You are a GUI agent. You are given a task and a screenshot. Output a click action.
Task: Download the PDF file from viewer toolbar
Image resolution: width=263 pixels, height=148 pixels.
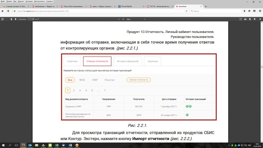250,19
